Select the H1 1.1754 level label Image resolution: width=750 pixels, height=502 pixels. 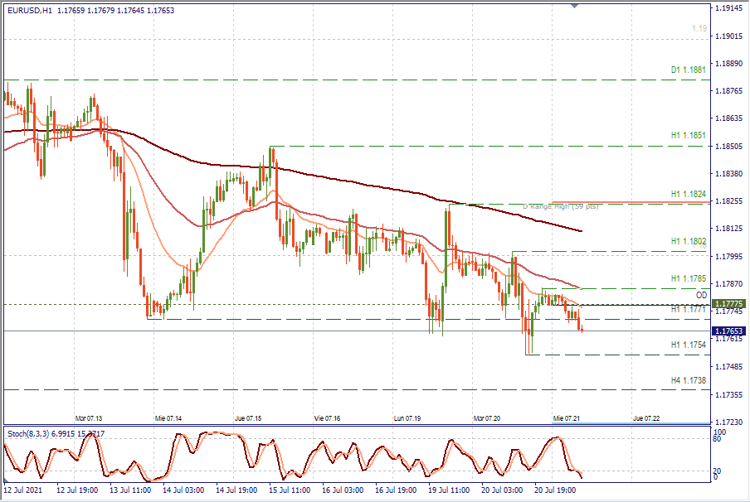click(x=688, y=345)
